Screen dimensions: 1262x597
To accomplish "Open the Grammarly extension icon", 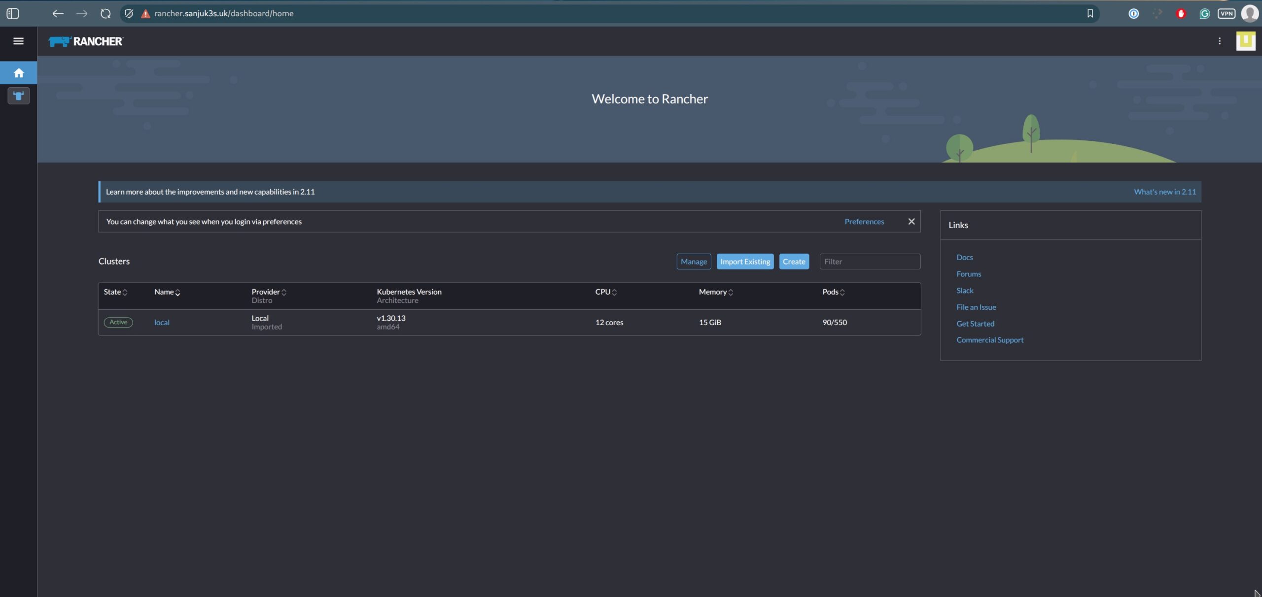I will pos(1204,14).
